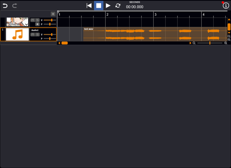Adjust the Chis-A track pan slider
Image resolution: width=231 pixels, height=168 pixels.
click(50, 24)
